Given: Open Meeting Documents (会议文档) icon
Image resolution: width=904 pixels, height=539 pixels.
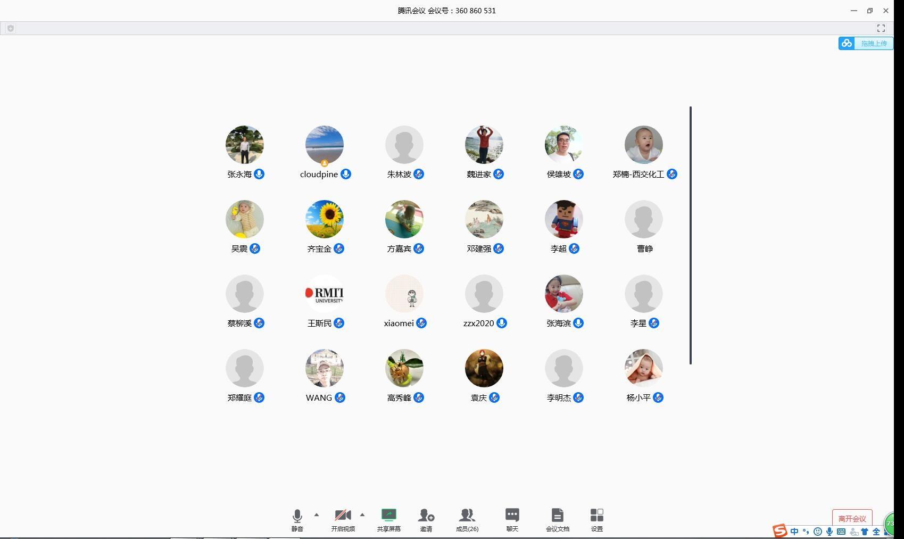Looking at the screenshot, I should pos(557,515).
